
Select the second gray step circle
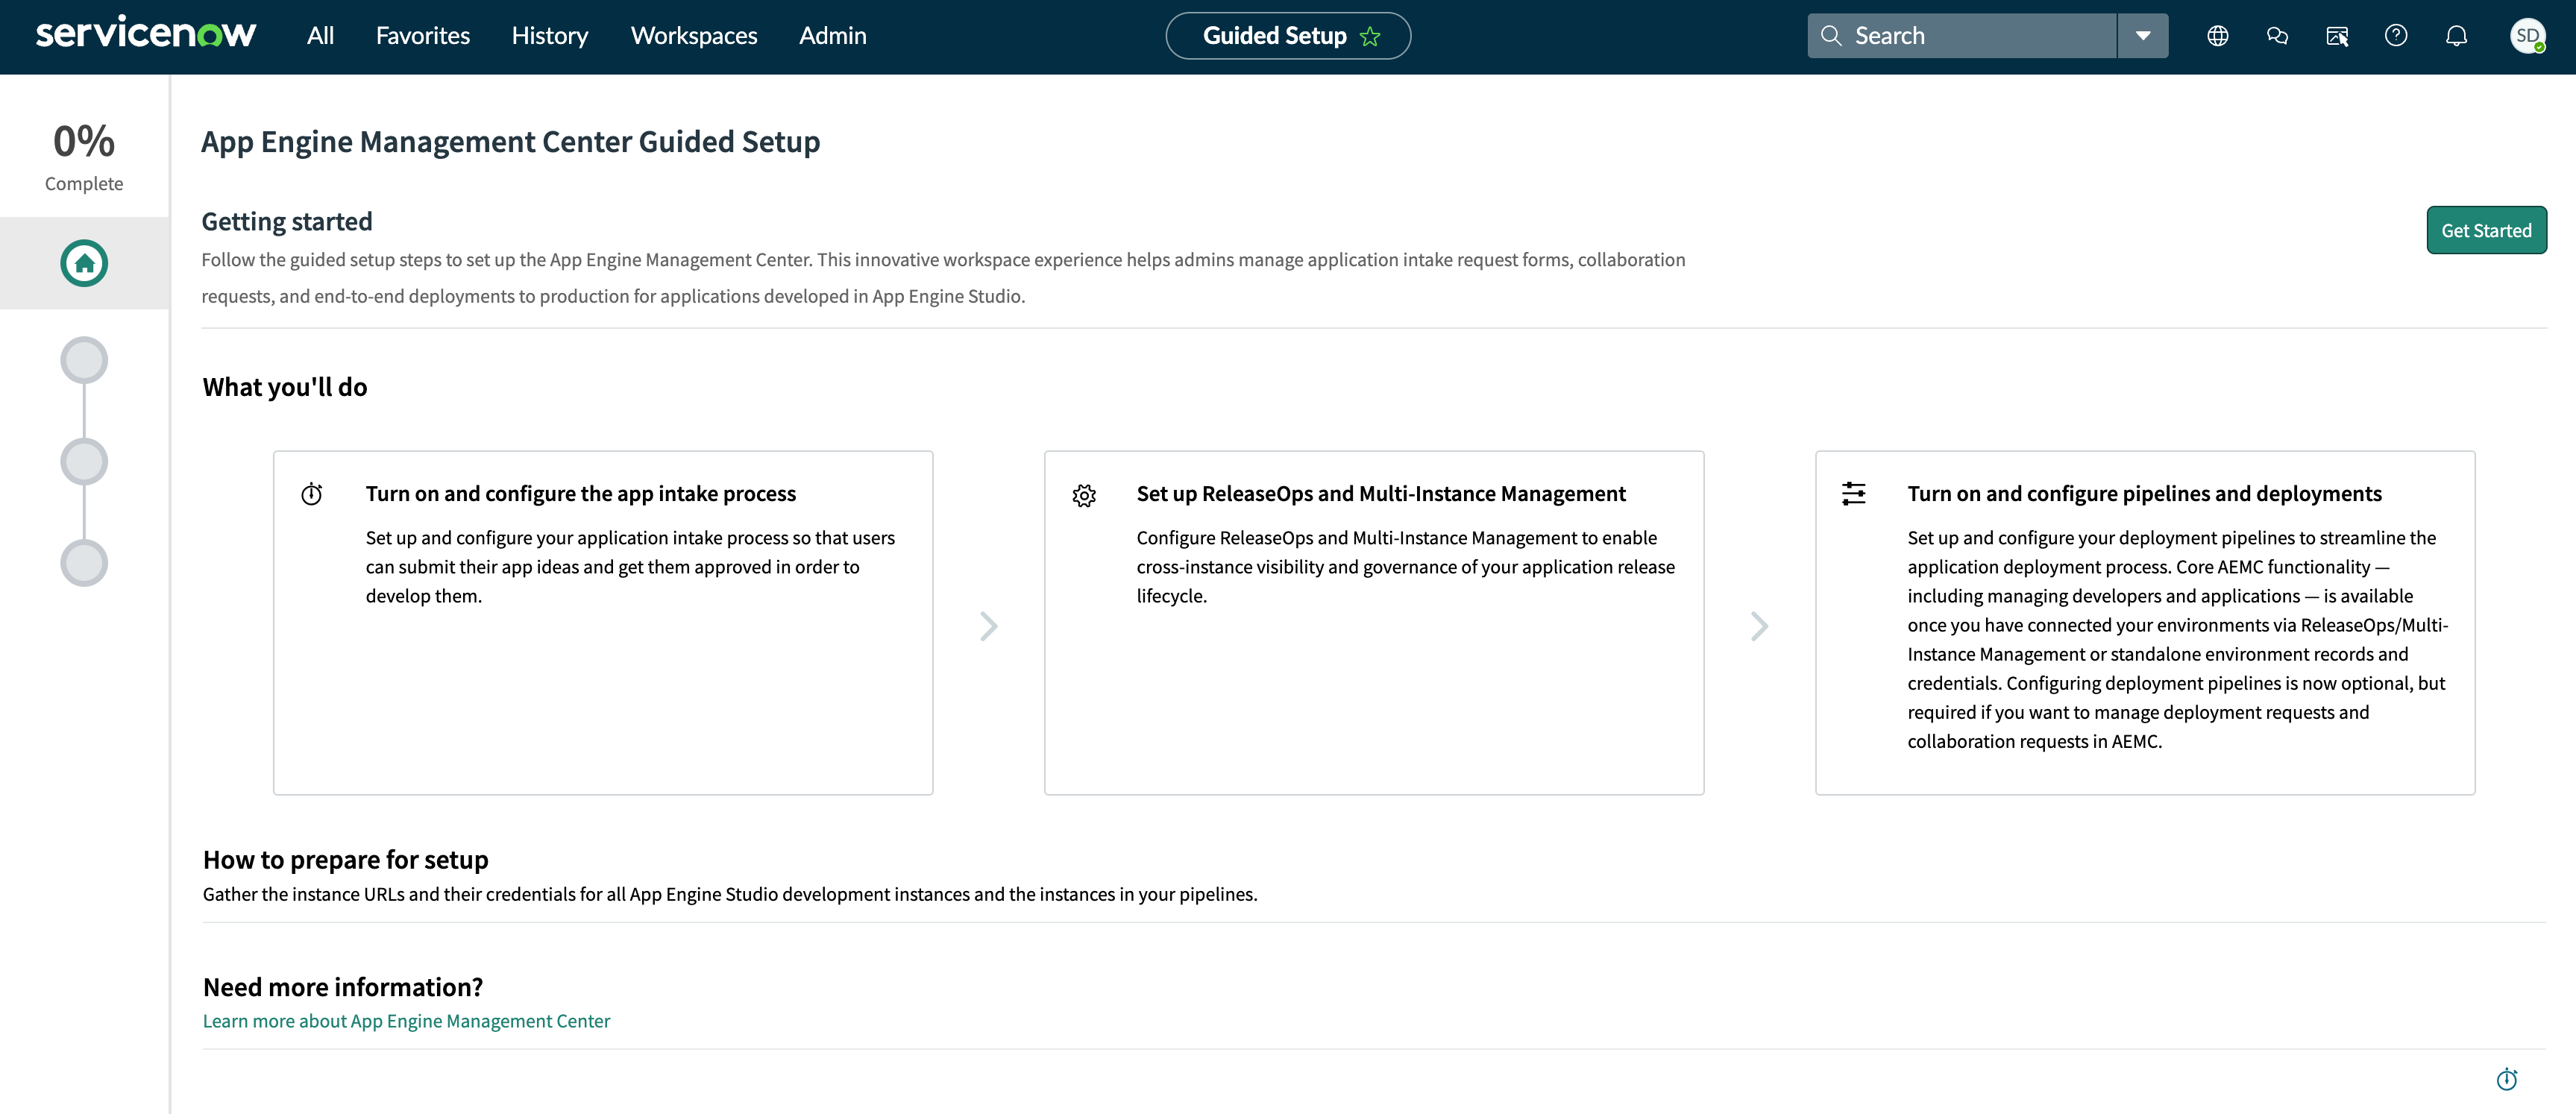tap(84, 461)
